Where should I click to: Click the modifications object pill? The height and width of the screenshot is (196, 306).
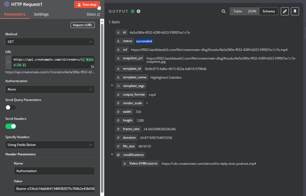point(130,155)
